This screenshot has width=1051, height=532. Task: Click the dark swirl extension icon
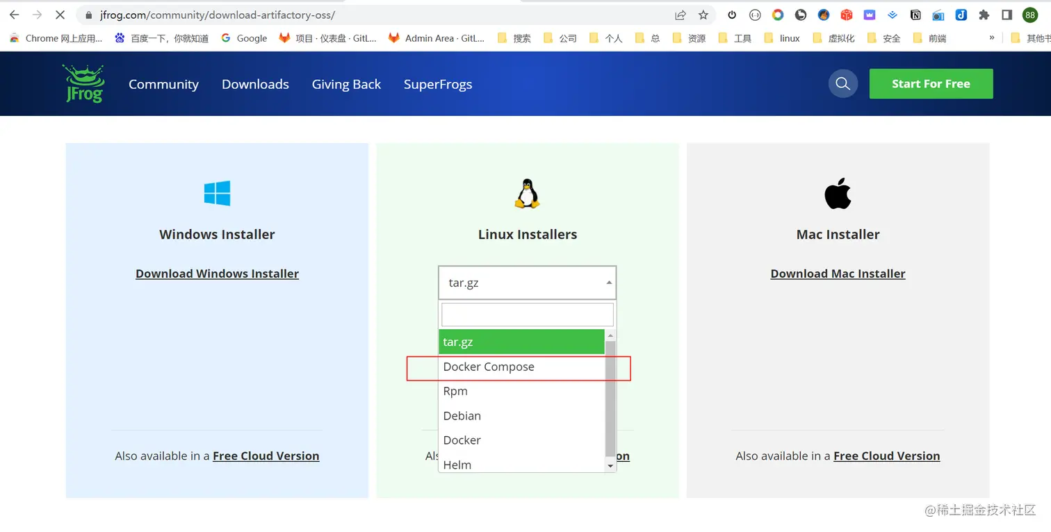pyautogui.click(x=801, y=15)
